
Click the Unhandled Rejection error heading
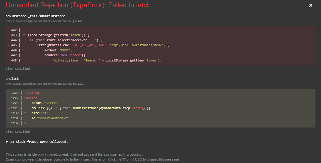click(x=78, y=5)
